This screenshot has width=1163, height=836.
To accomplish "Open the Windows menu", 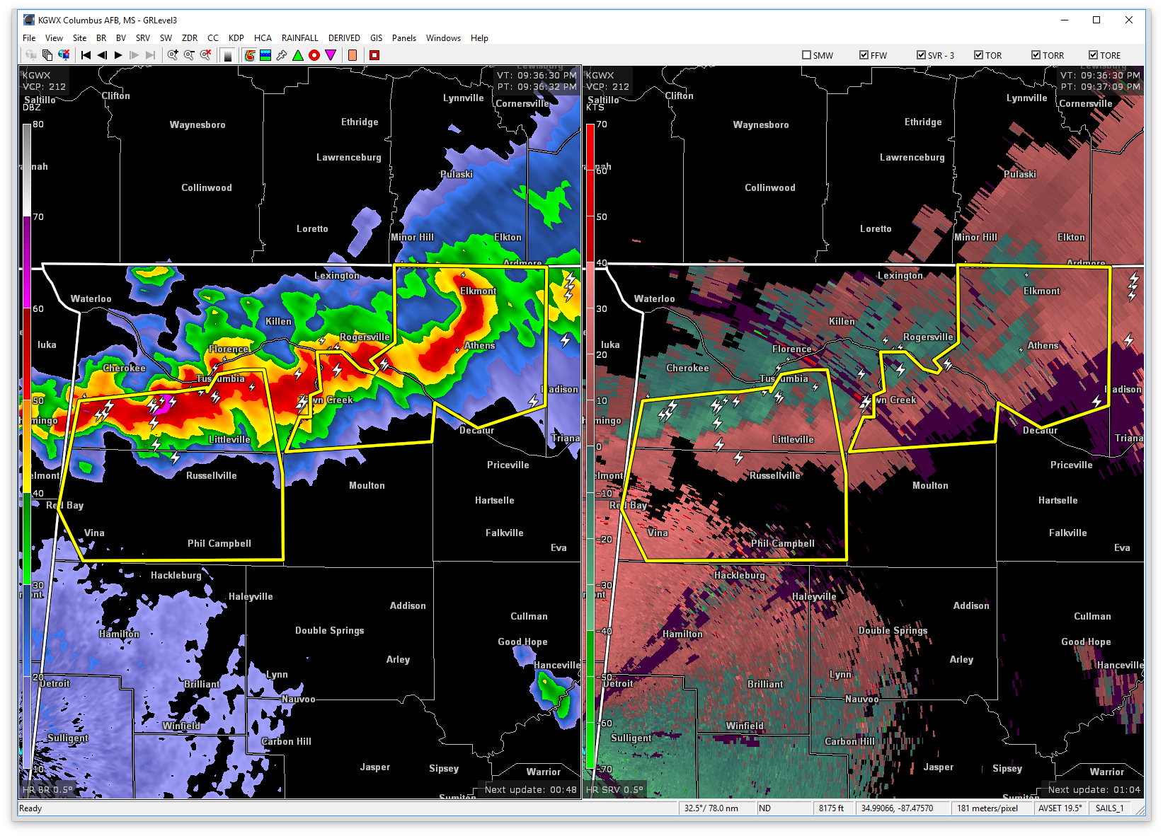I will (x=443, y=38).
